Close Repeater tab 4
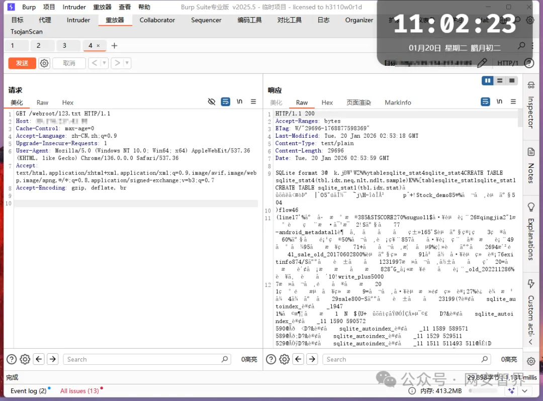Screen dimensions: 543x401 point(99,46)
